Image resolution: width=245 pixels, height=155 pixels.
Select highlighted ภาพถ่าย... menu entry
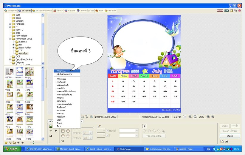tap(67, 71)
